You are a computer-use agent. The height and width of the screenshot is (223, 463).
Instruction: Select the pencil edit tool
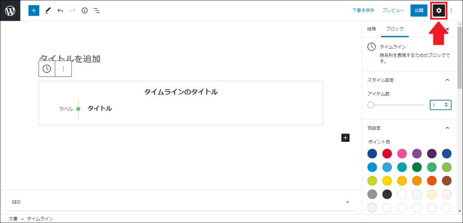click(48, 10)
